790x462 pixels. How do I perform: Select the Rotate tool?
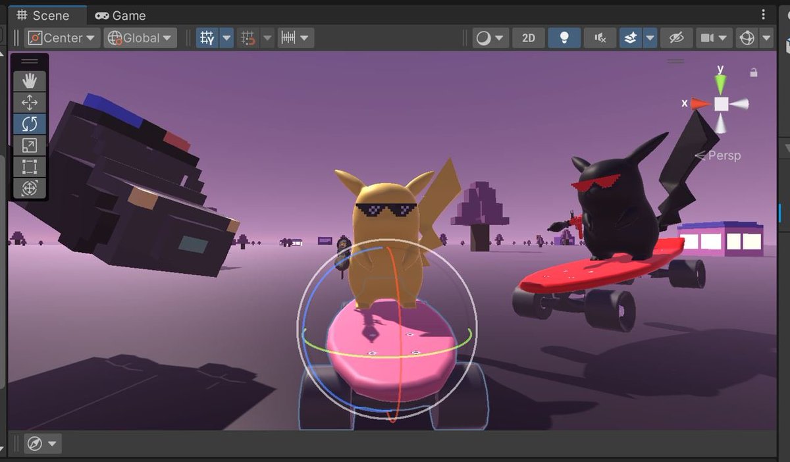pyautogui.click(x=30, y=124)
